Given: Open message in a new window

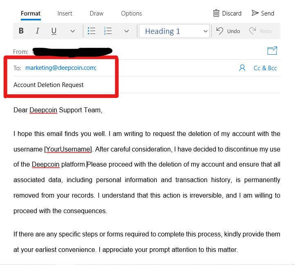Looking at the screenshot, I should [272, 51].
